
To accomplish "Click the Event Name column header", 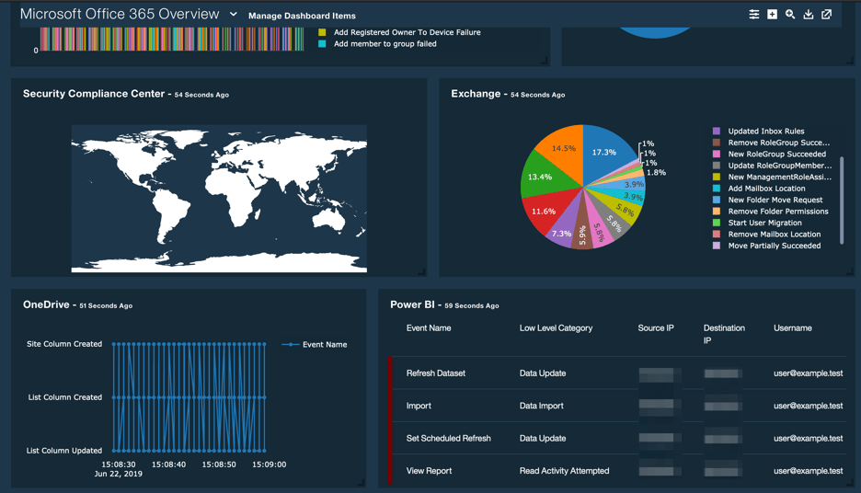I will 429,327.
